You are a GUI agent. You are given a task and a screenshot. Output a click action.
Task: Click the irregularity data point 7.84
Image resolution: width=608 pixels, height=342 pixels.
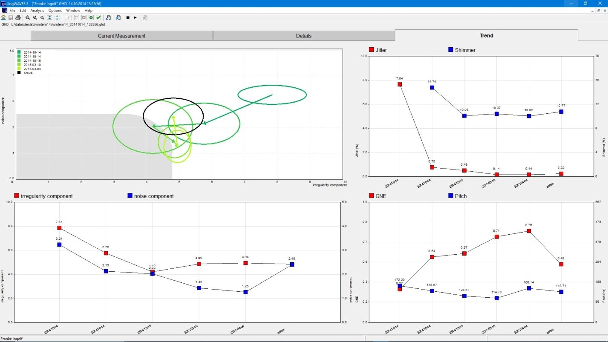click(59, 228)
